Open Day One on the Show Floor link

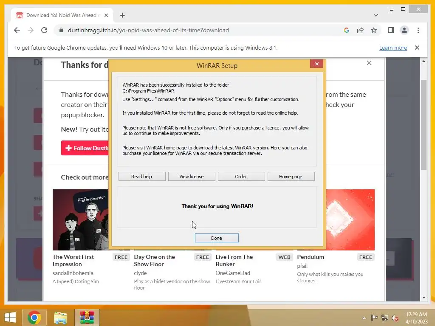[155, 260]
